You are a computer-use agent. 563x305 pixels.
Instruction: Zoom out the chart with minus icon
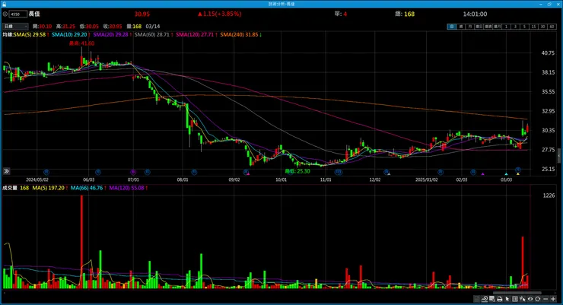point(546,299)
